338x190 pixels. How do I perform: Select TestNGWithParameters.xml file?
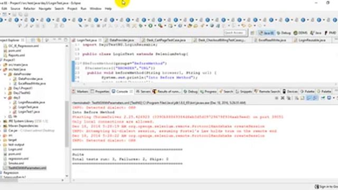coord(27,168)
